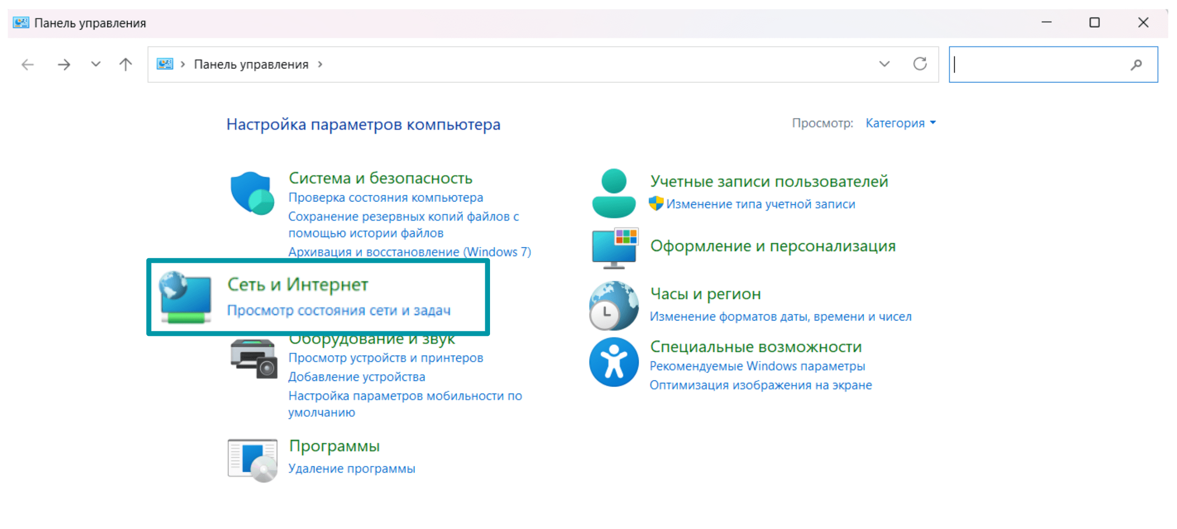
Task: Open the breadcrumb chevron after Панель управления
Action: (x=320, y=64)
